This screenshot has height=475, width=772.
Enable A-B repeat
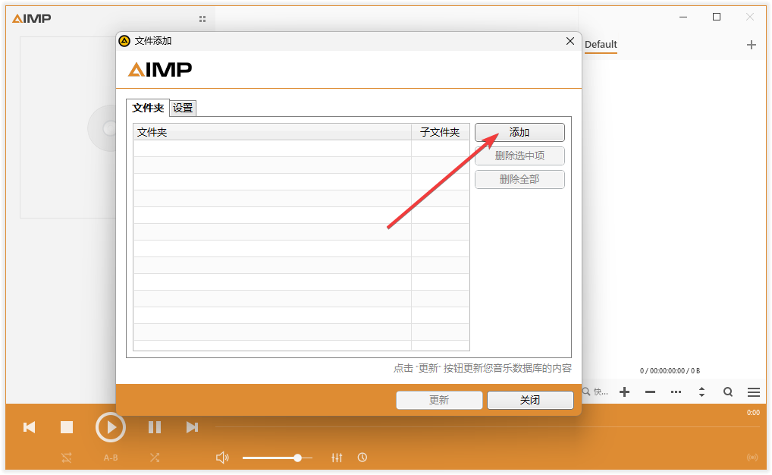tap(111, 458)
